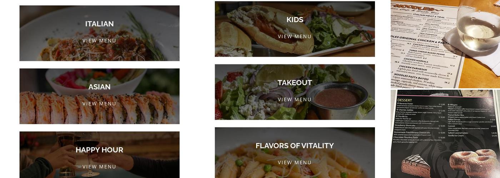The image size is (500, 178).
Task: Select the Flavors of Vitality heading
Action: pos(295,146)
